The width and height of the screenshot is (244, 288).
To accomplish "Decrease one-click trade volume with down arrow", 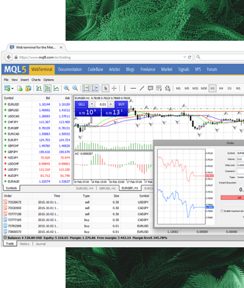I will [x=92, y=104].
